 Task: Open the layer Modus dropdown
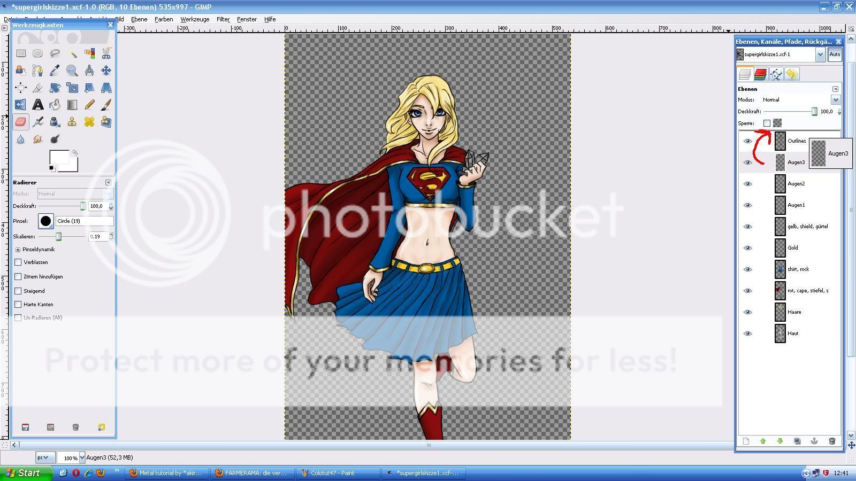coord(836,100)
